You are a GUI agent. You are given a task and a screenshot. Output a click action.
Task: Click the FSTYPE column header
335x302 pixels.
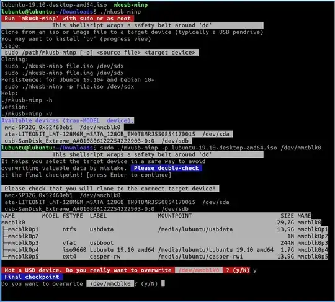[73, 216]
